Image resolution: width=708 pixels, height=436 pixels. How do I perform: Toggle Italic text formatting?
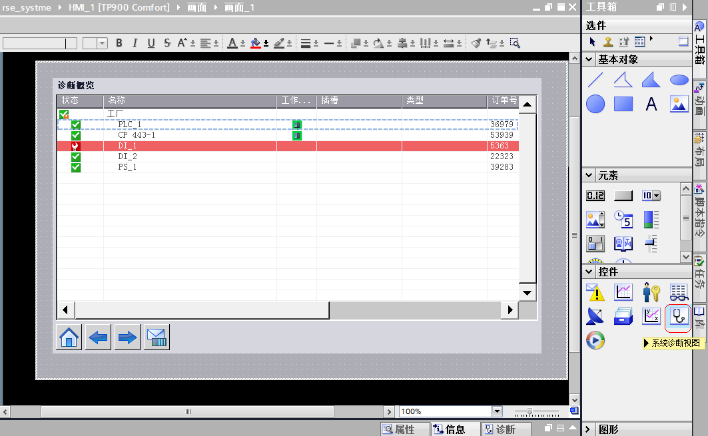coord(135,43)
